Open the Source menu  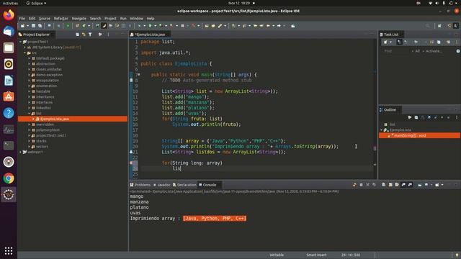(x=45, y=18)
